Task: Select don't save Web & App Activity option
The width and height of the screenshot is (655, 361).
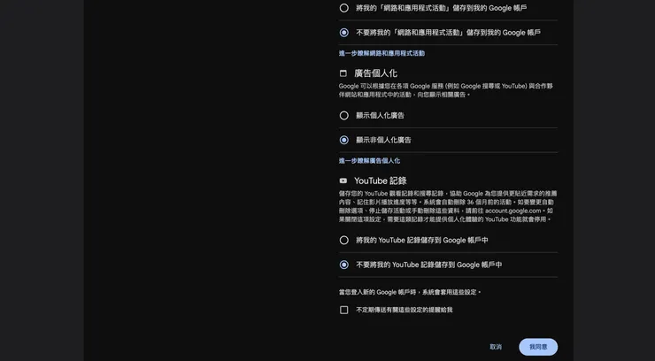Action: click(343, 33)
